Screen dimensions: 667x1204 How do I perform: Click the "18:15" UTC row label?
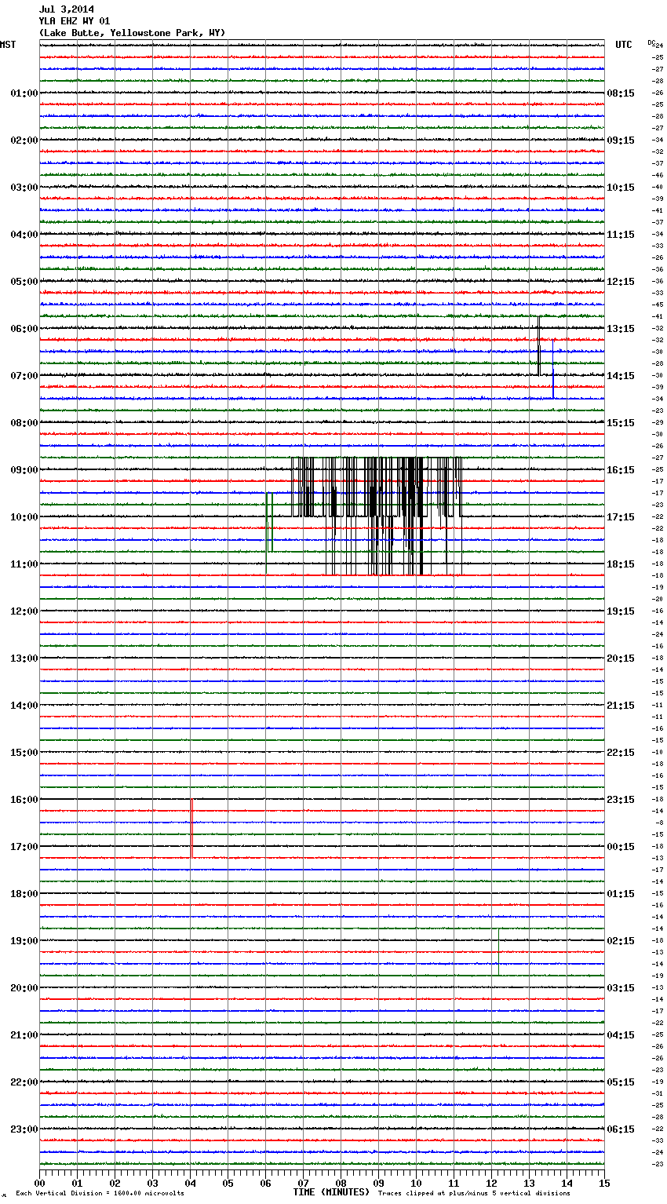[x=621, y=564]
